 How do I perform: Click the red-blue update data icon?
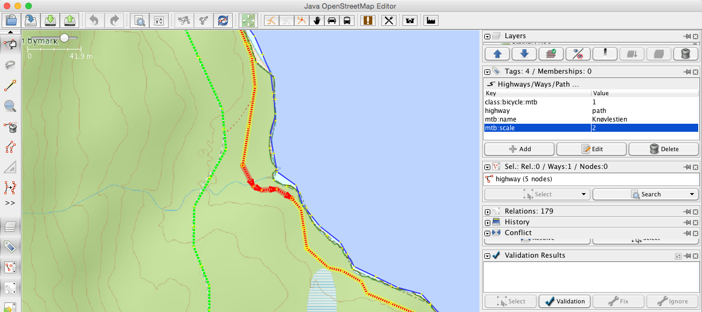[x=222, y=20]
